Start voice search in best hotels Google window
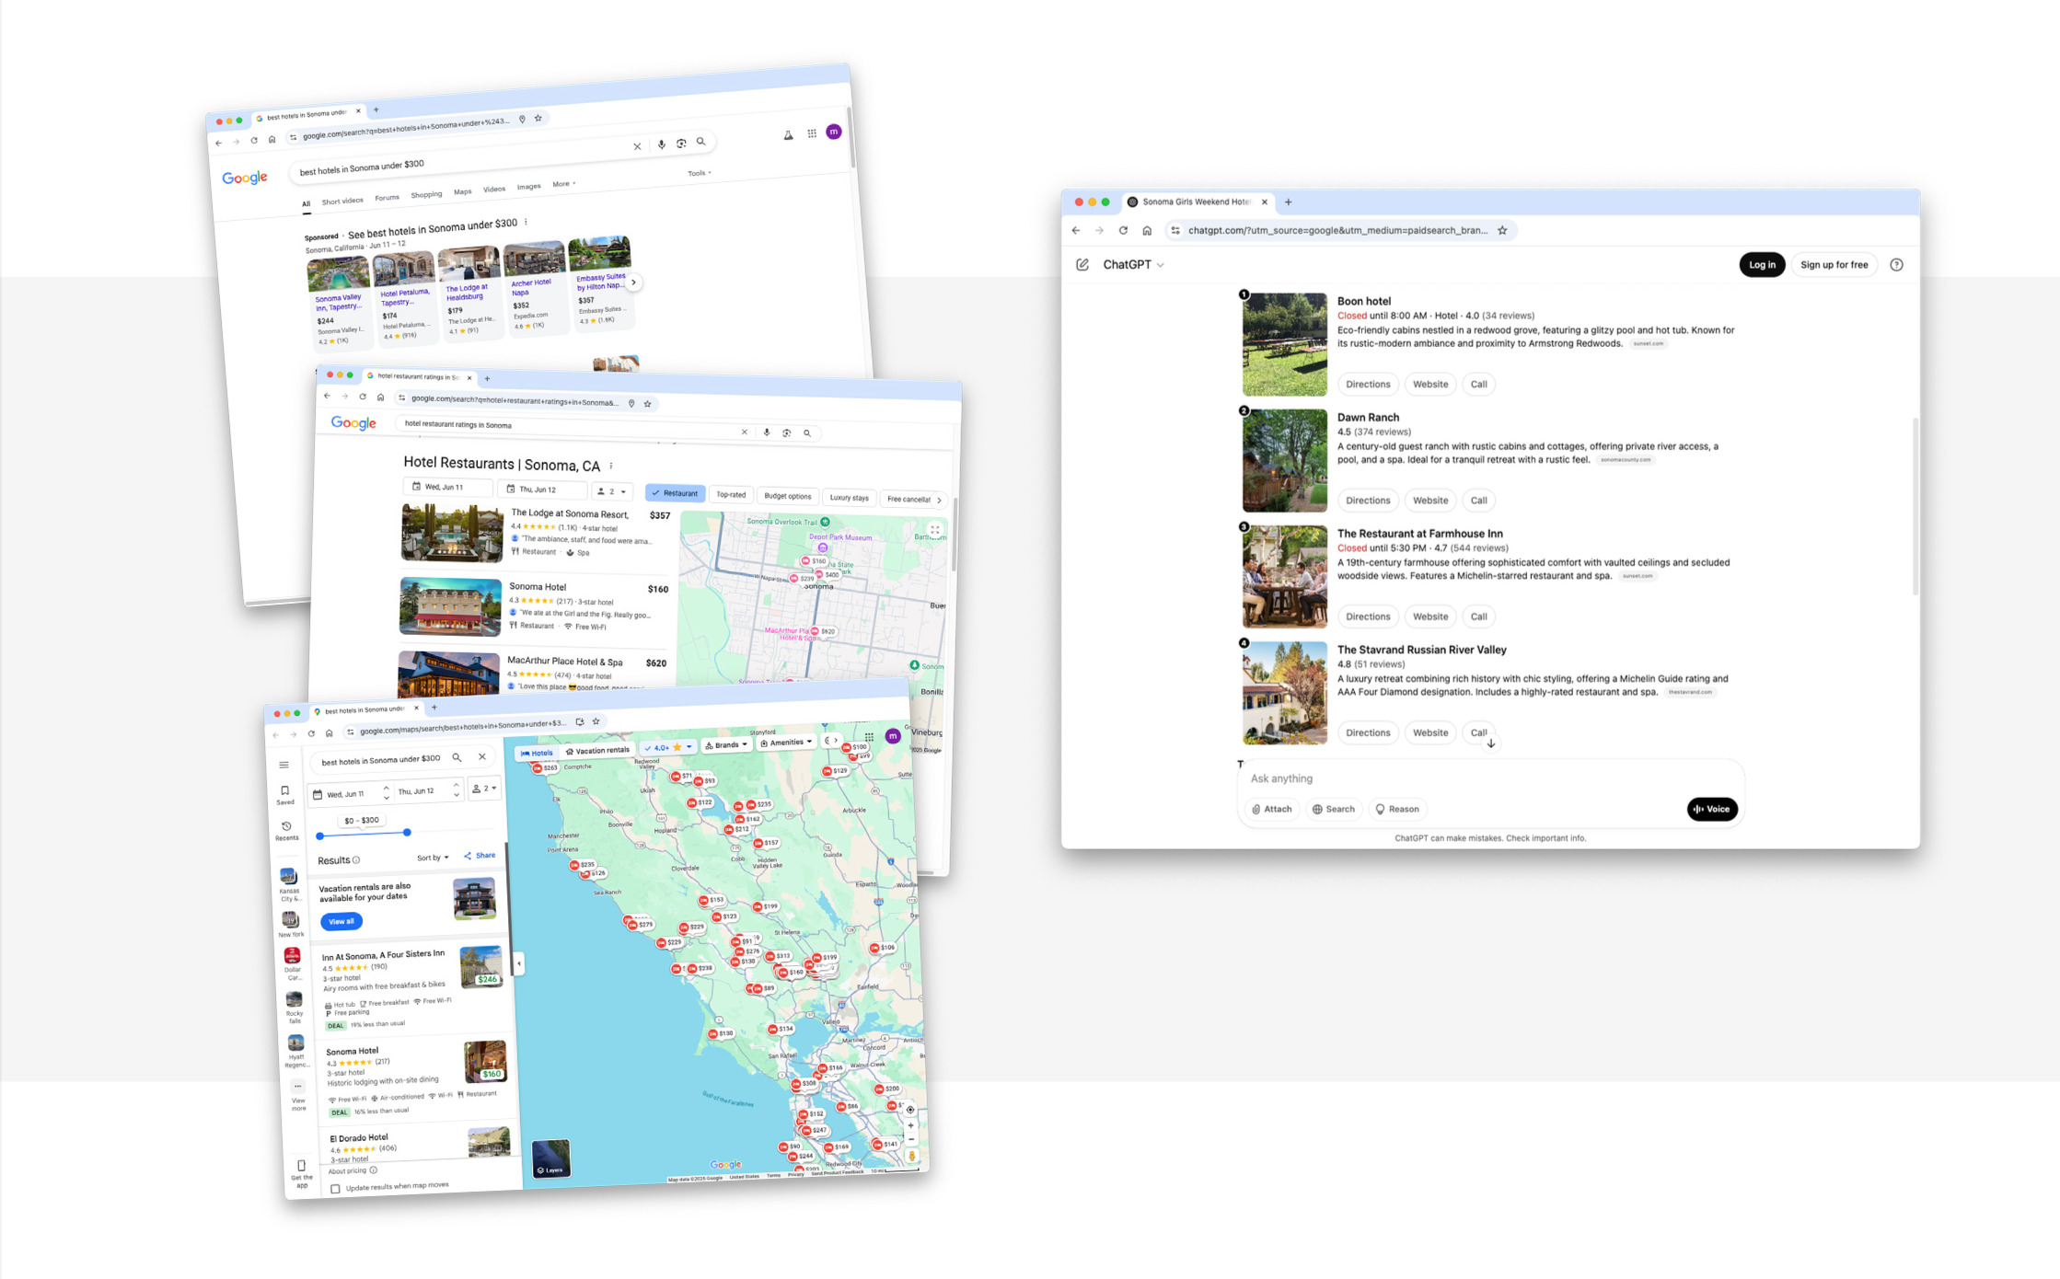The width and height of the screenshot is (2060, 1279). 661,144
